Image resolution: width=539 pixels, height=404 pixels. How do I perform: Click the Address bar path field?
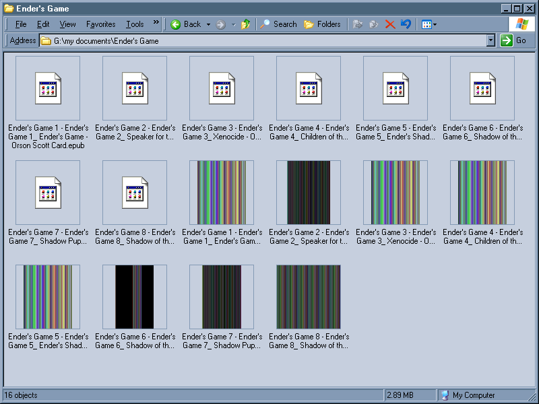(267, 41)
